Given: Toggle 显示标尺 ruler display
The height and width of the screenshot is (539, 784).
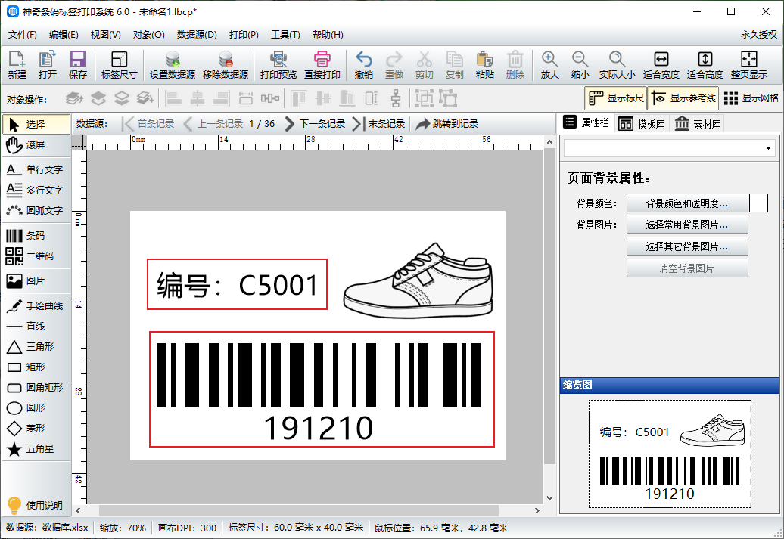Looking at the screenshot, I should pyautogui.click(x=615, y=98).
